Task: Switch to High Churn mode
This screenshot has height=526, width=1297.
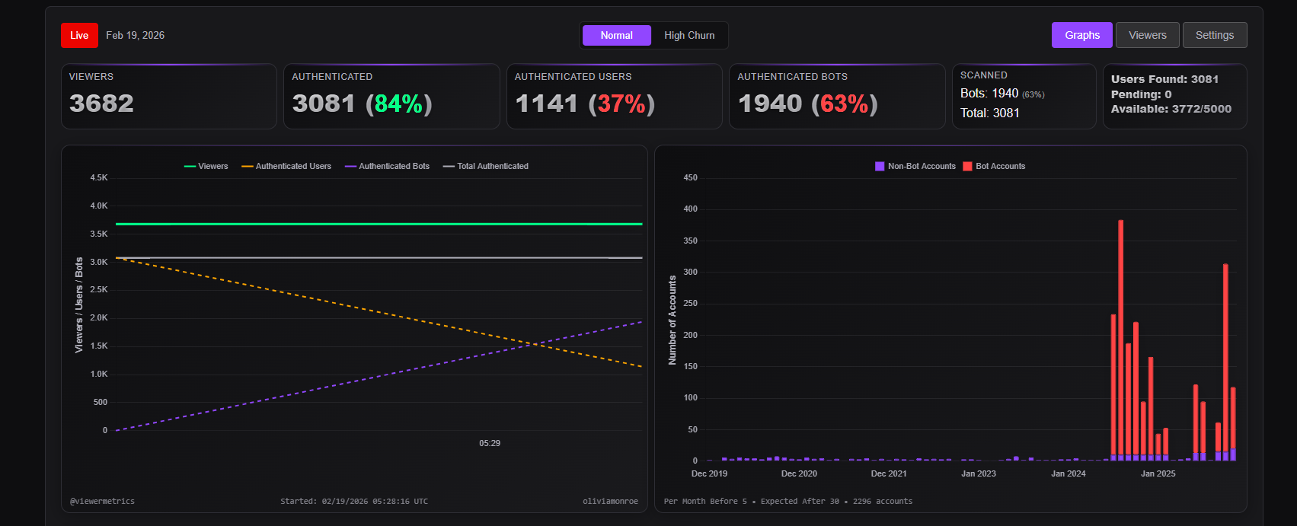Action: [x=689, y=35]
